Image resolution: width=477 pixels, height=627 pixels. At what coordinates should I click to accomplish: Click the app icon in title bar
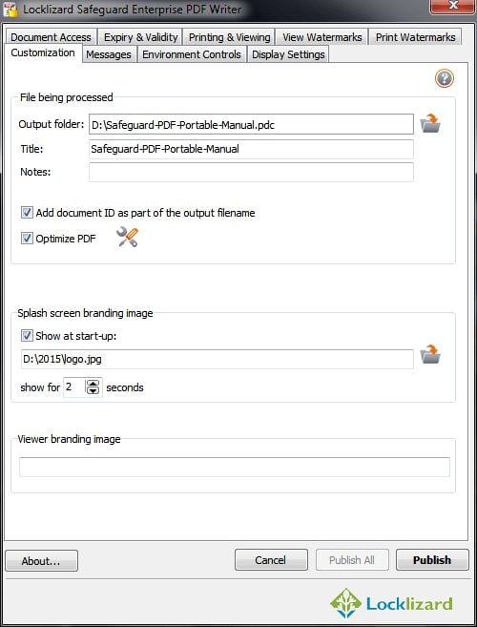(10, 10)
